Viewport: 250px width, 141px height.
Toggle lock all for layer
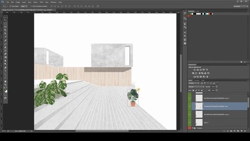click(202, 90)
